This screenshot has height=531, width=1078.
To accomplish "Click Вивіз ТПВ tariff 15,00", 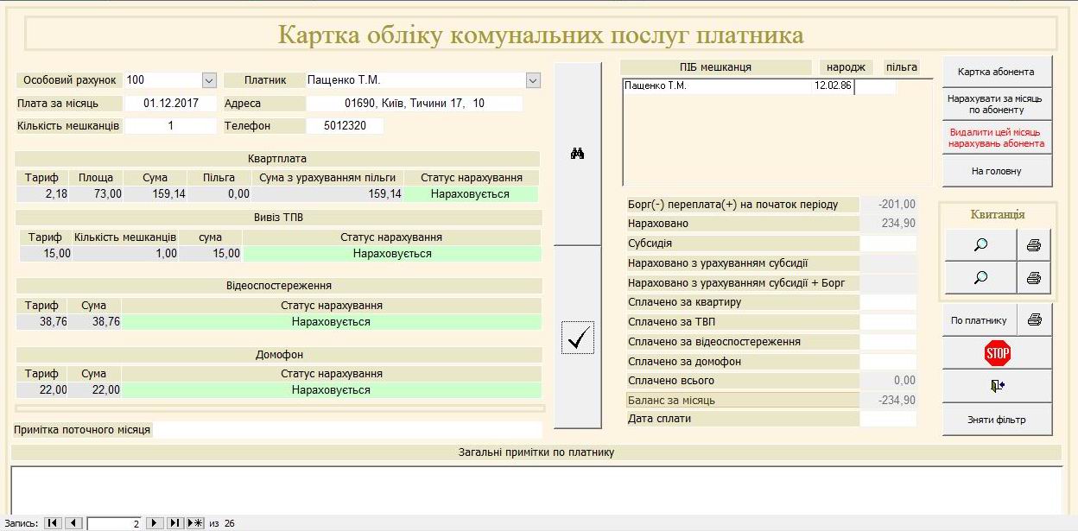I will (x=46, y=254).
